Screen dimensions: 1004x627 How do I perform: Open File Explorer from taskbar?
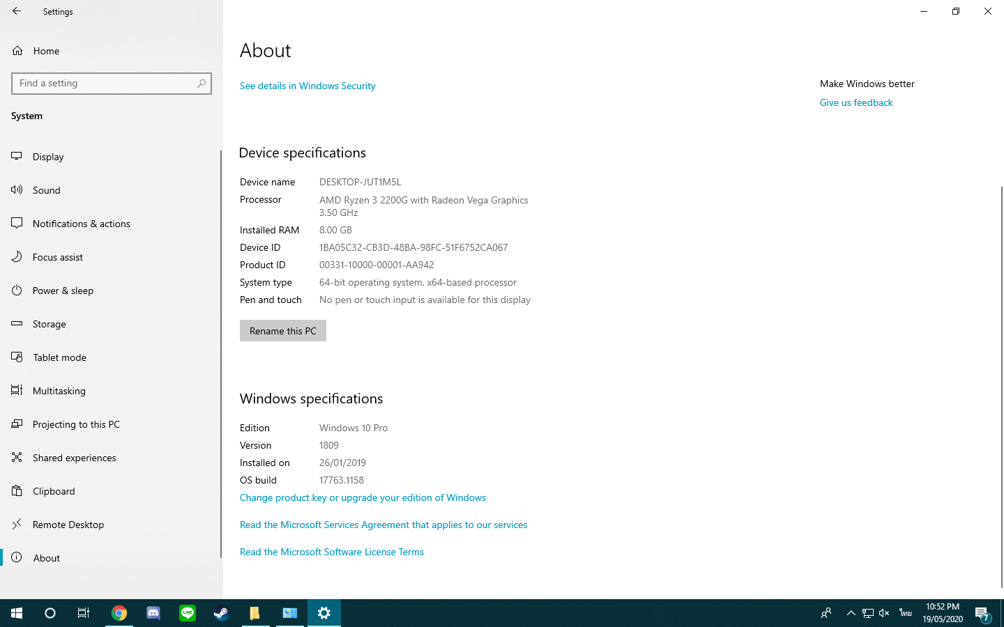pos(255,613)
